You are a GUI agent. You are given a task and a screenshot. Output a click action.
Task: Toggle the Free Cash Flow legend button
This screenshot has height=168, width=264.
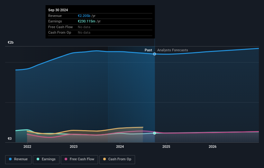79,159
